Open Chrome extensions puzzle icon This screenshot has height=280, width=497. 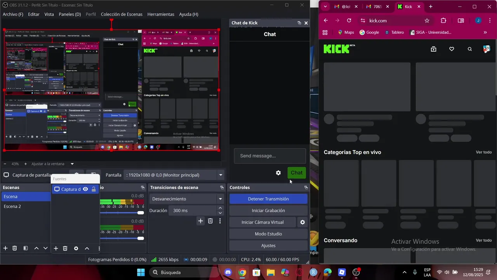443,21
